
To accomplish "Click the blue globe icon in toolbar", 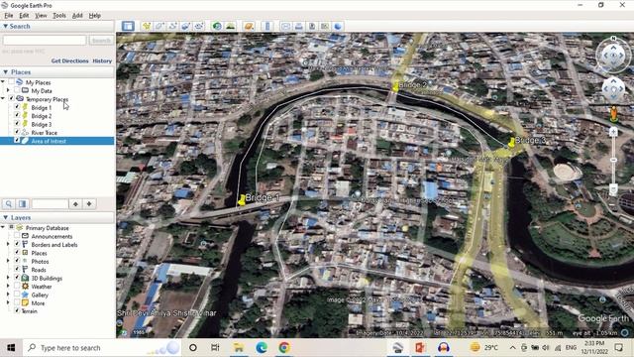I will tap(338, 27).
